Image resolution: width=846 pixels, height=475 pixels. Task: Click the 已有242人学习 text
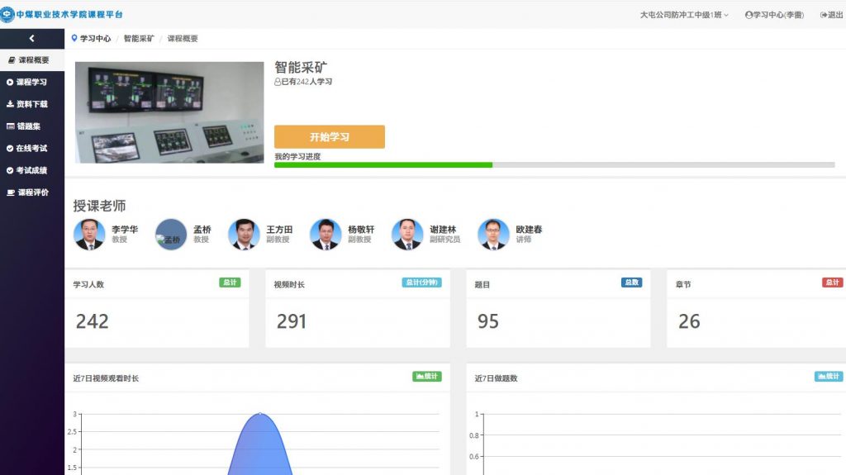point(303,82)
